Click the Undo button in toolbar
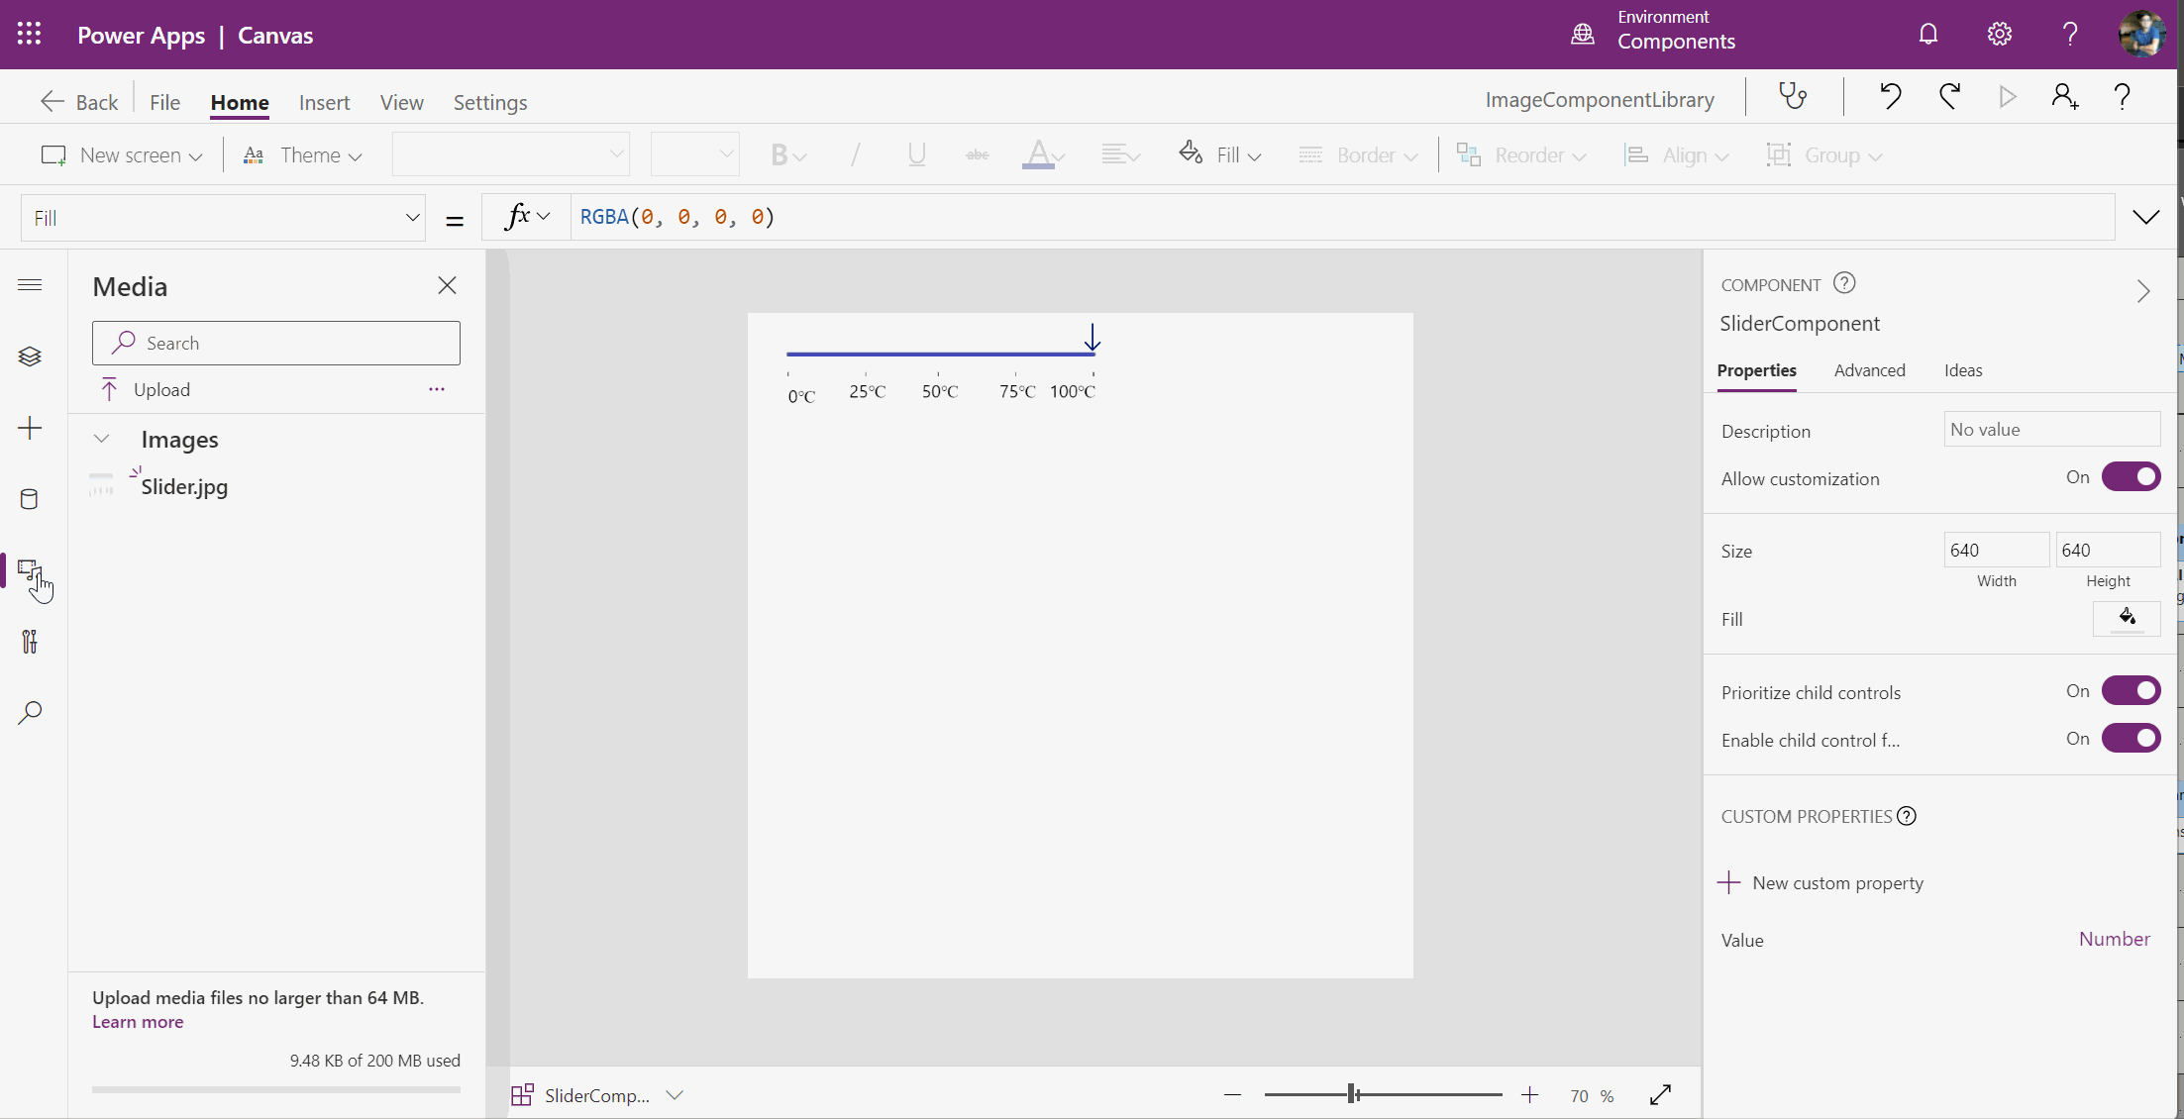The height and width of the screenshot is (1119, 2184). tap(1890, 97)
